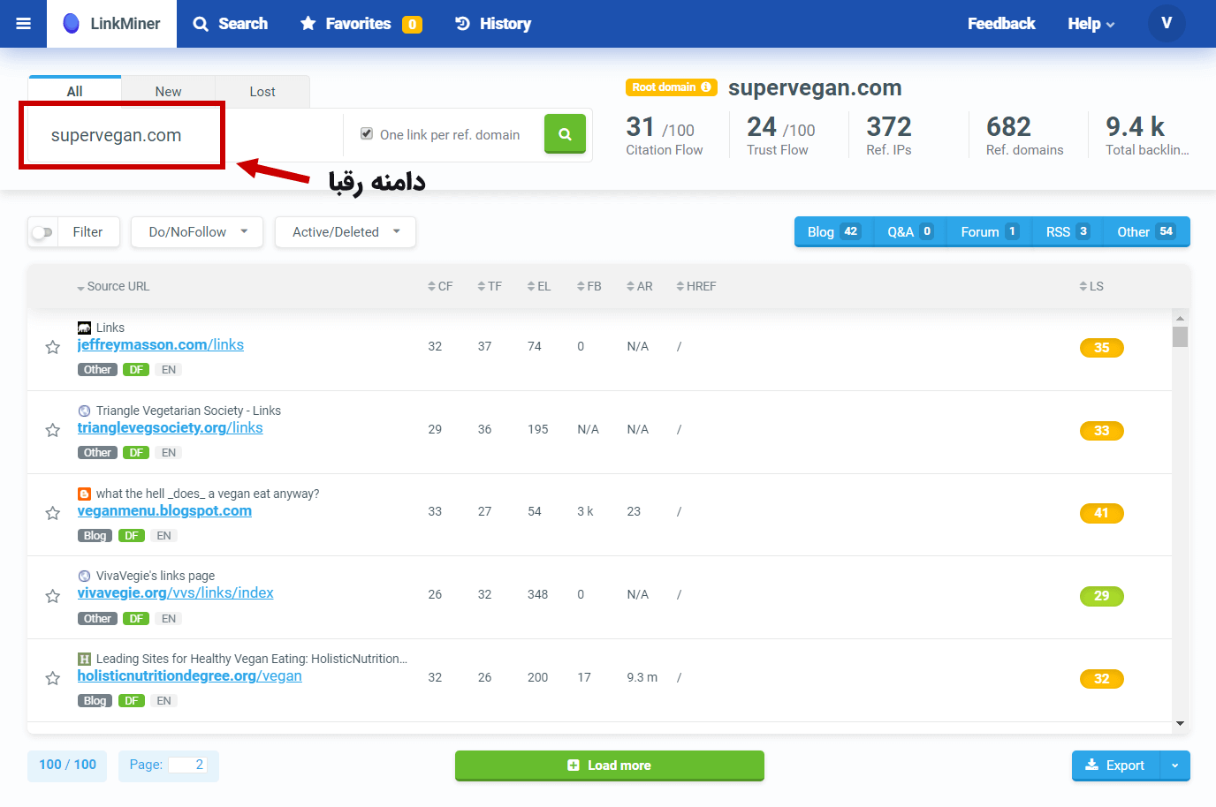Click the 372 Ref. IPs stat
Viewport: 1216px width, 807px height.
tap(889, 135)
